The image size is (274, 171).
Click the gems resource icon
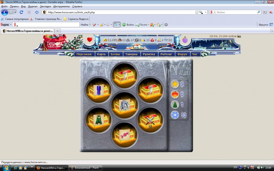(159, 40)
